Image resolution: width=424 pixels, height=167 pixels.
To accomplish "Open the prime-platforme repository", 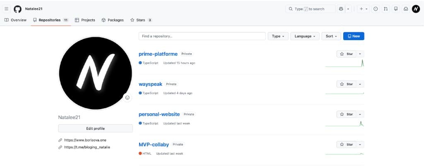I will tap(158, 54).
